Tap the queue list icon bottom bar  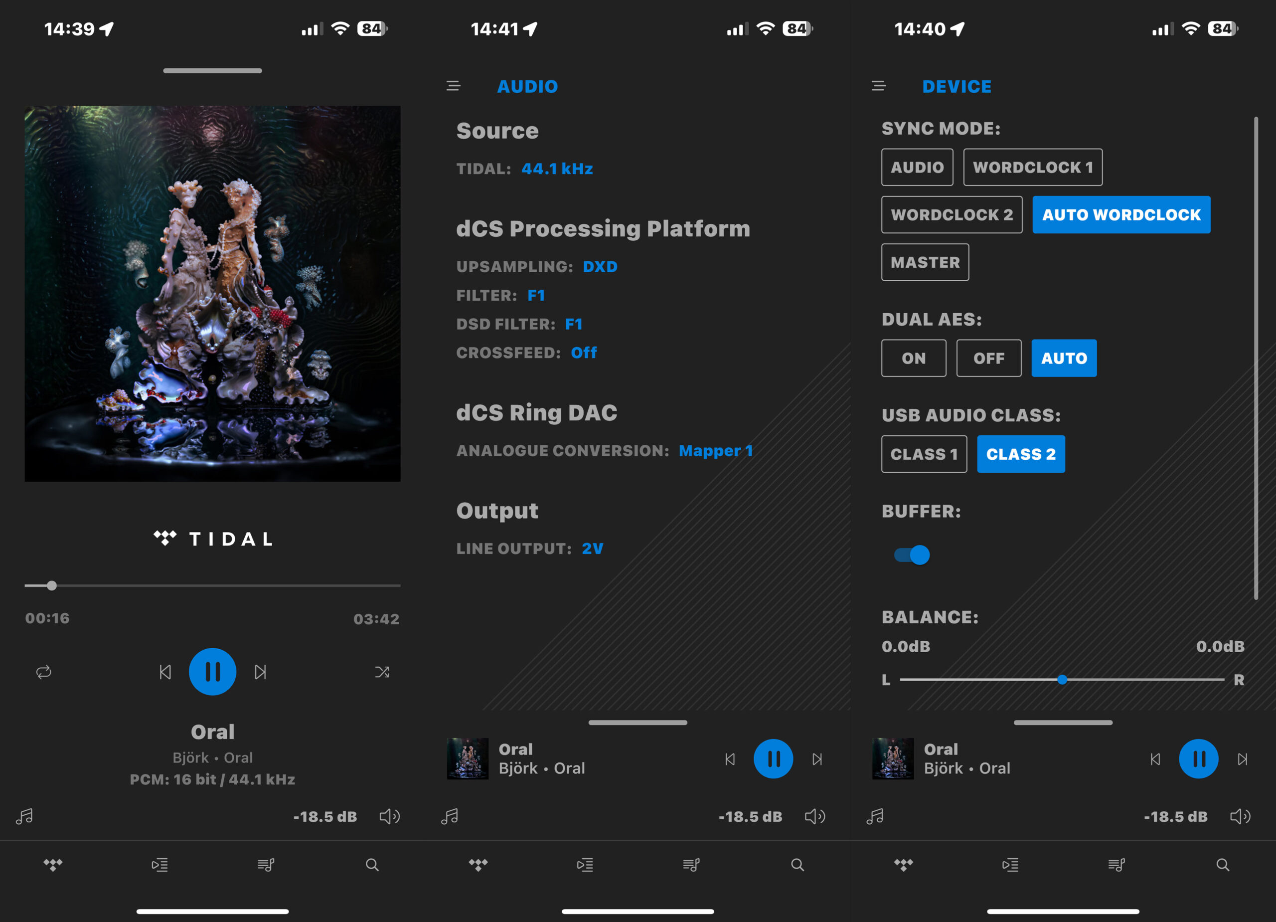click(x=159, y=863)
